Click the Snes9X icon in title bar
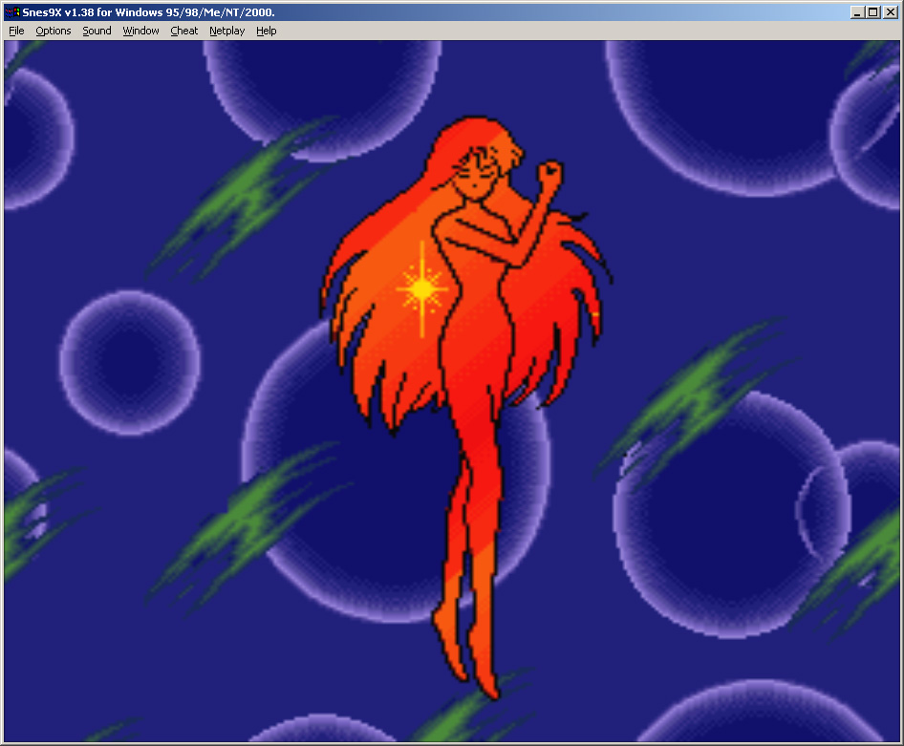This screenshot has height=746, width=904. [x=12, y=12]
